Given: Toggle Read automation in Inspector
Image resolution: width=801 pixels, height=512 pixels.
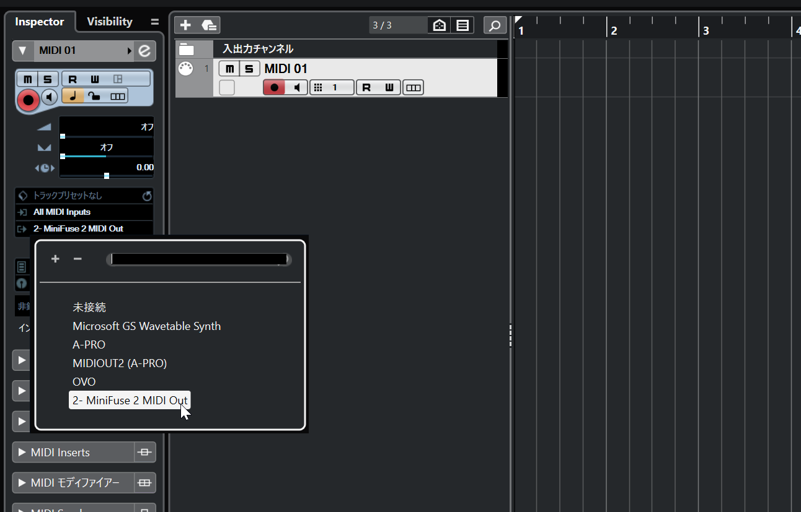Looking at the screenshot, I should (73, 79).
